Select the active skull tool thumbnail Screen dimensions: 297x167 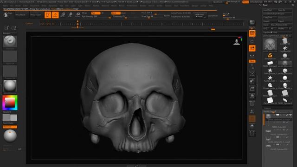[x=270, y=44]
